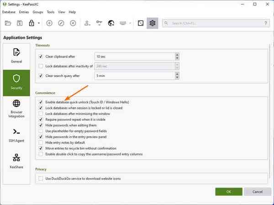Enable Use DuckDuckGo service checkbox

pyautogui.click(x=41, y=178)
